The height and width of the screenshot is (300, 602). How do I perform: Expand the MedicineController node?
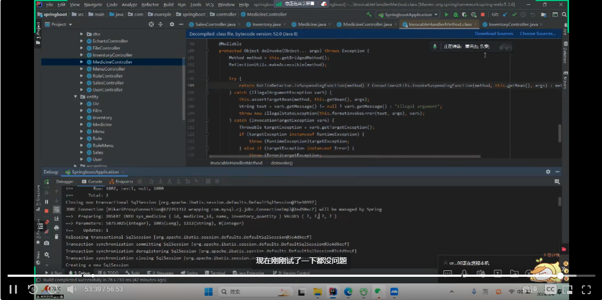[x=82, y=62]
